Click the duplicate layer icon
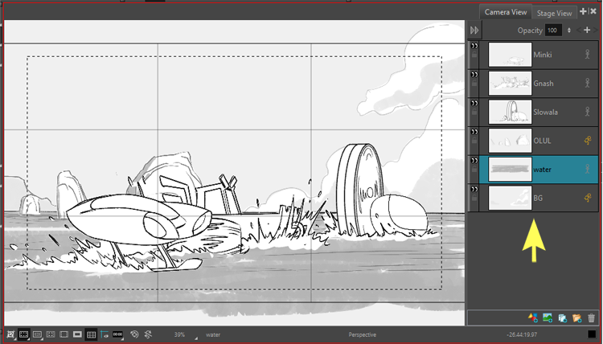This screenshot has width=603, height=344. [563, 318]
